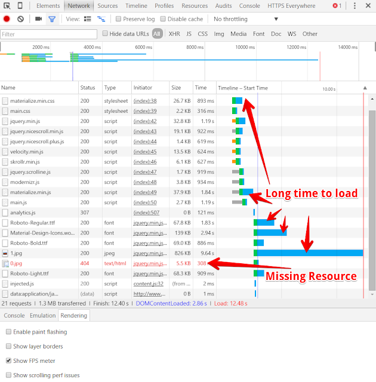
Task: Enable the capture screenshots camera icon
Action: 38,19
